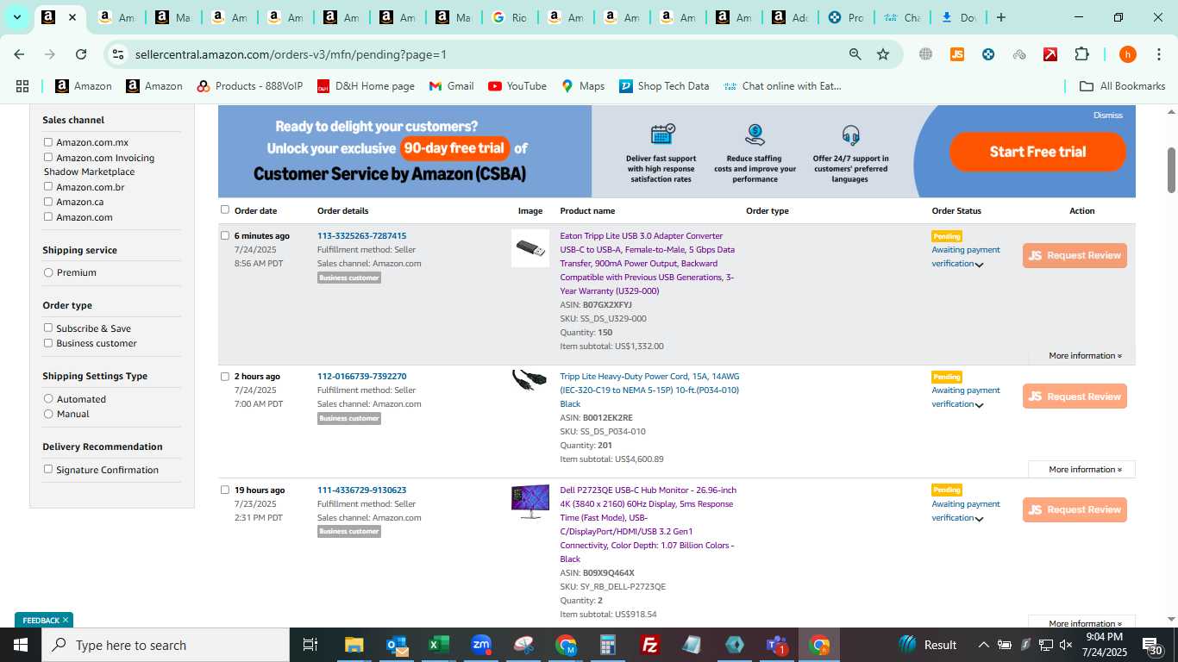Select Automated shipping settings type
This screenshot has height=662, width=1178.
[x=48, y=399]
